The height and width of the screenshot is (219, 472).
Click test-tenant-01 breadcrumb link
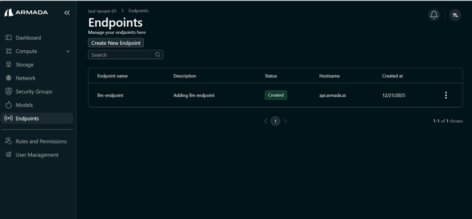(102, 11)
